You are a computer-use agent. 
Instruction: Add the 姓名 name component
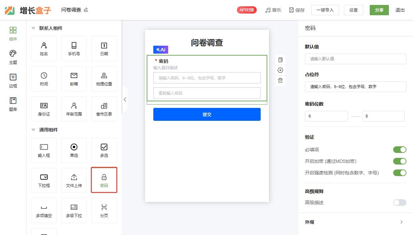point(44,49)
